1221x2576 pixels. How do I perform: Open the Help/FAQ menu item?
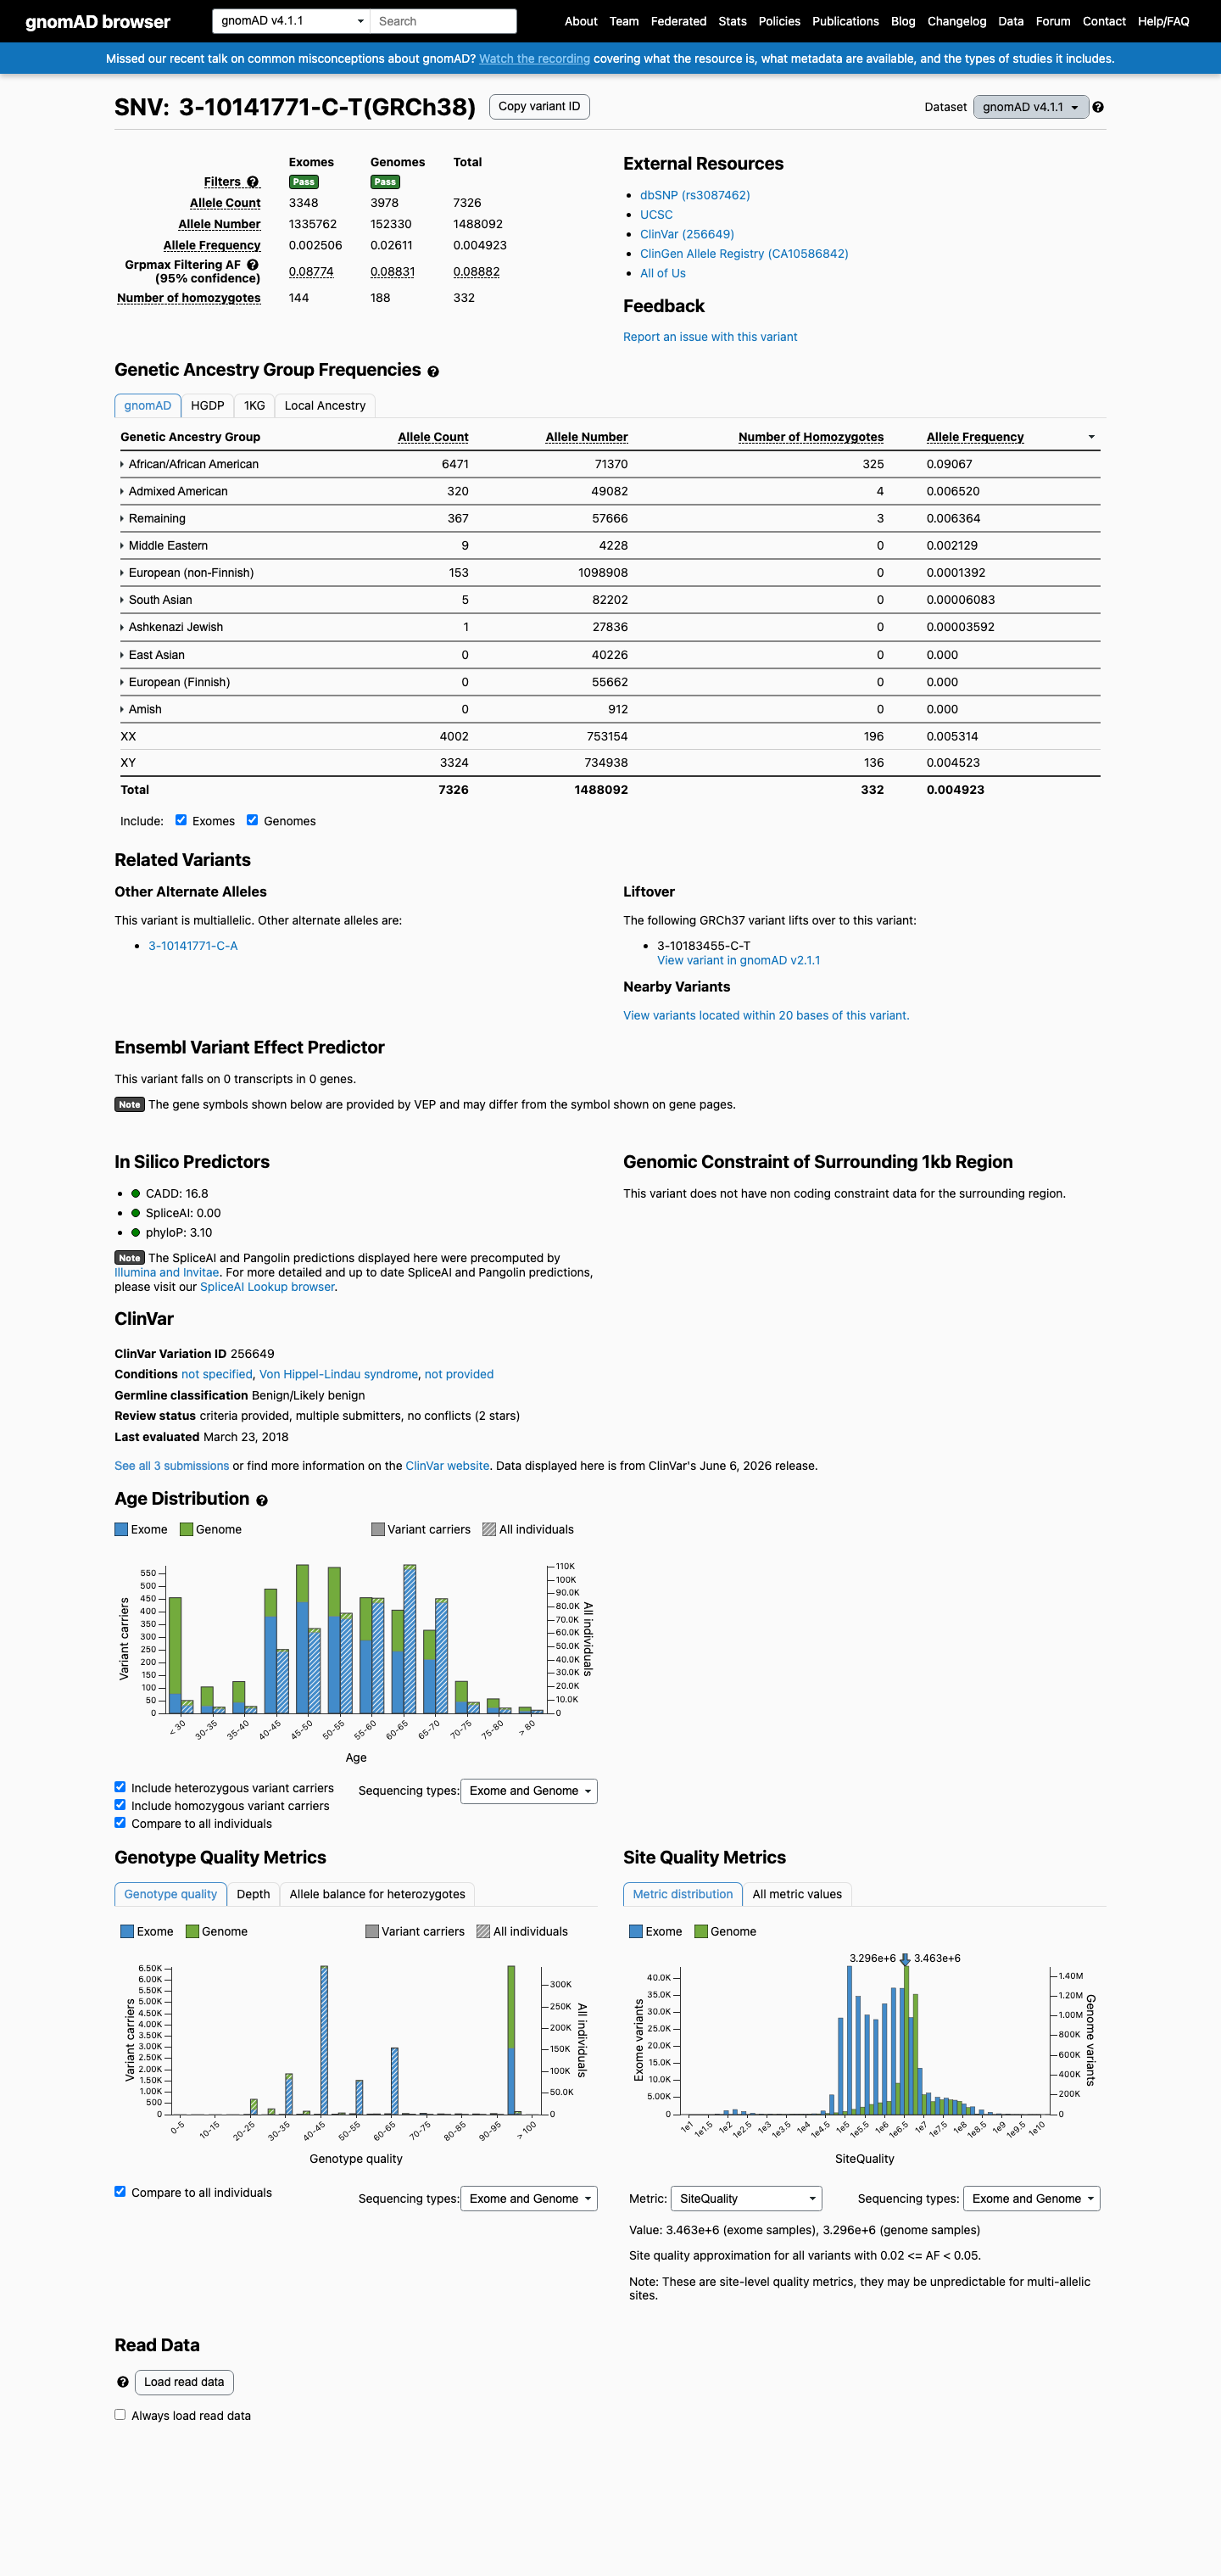click(1163, 21)
